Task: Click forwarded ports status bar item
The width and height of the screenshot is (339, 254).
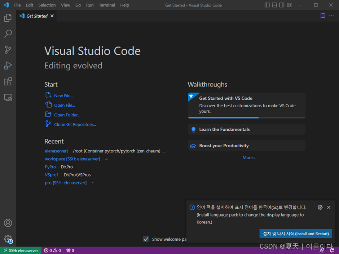Action: point(70,250)
